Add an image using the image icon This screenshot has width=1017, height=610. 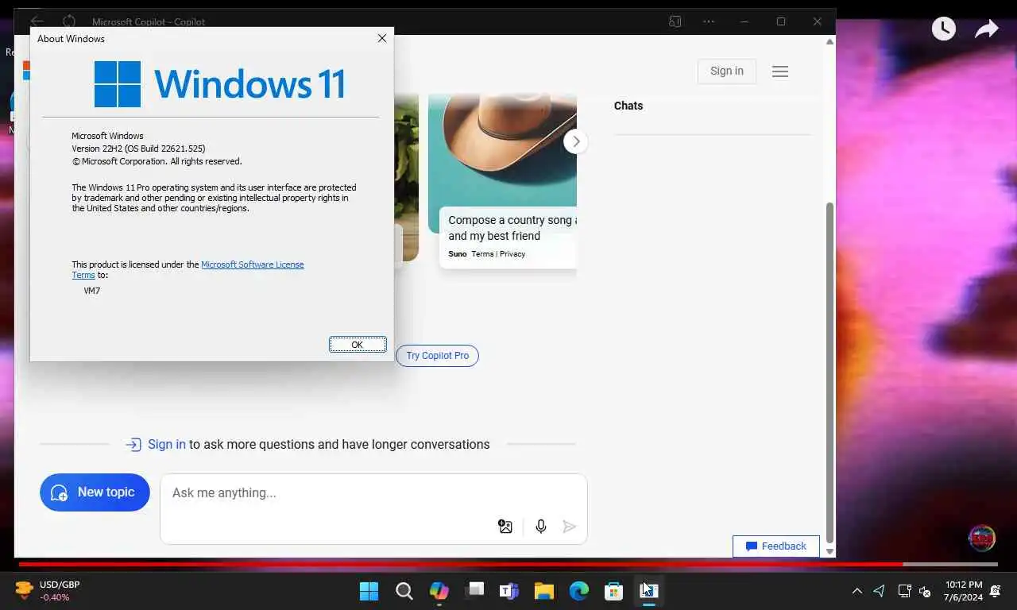[505, 526]
